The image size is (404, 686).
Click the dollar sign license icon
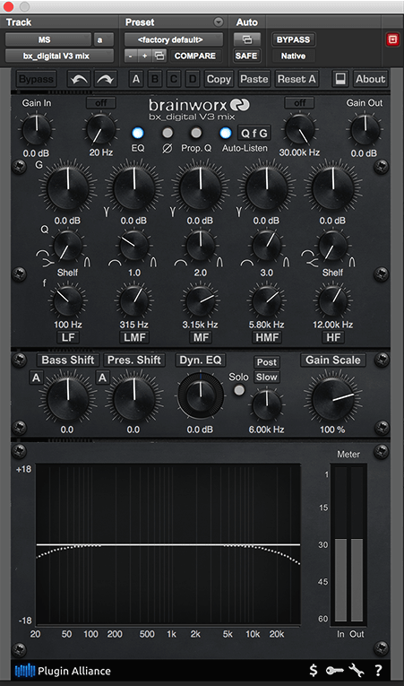click(x=313, y=670)
